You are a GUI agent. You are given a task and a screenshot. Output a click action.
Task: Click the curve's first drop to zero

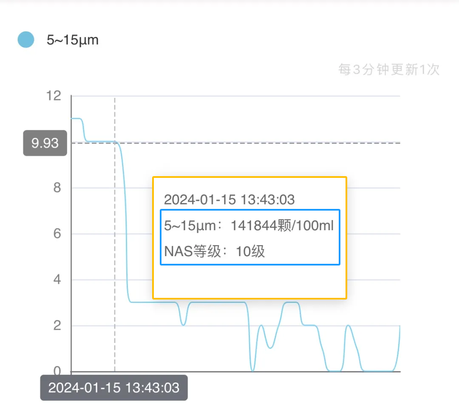point(252,371)
